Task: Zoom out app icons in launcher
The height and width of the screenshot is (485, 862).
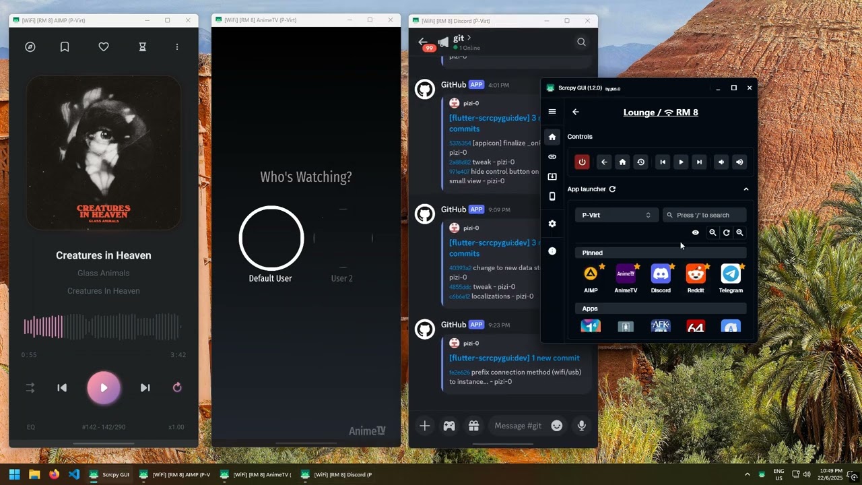Action: pyautogui.click(x=712, y=232)
